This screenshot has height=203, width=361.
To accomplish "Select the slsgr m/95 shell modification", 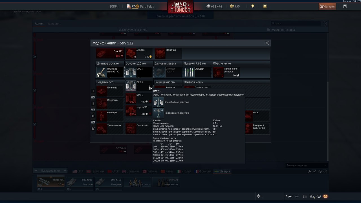I will click(x=139, y=111).
